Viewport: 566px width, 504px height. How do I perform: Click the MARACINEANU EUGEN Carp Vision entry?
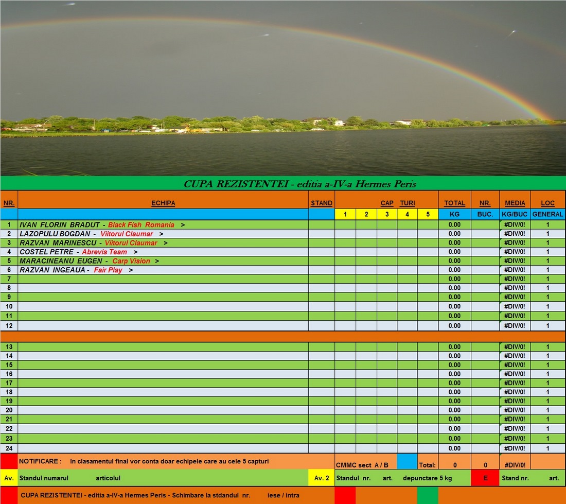click(163, 261)
